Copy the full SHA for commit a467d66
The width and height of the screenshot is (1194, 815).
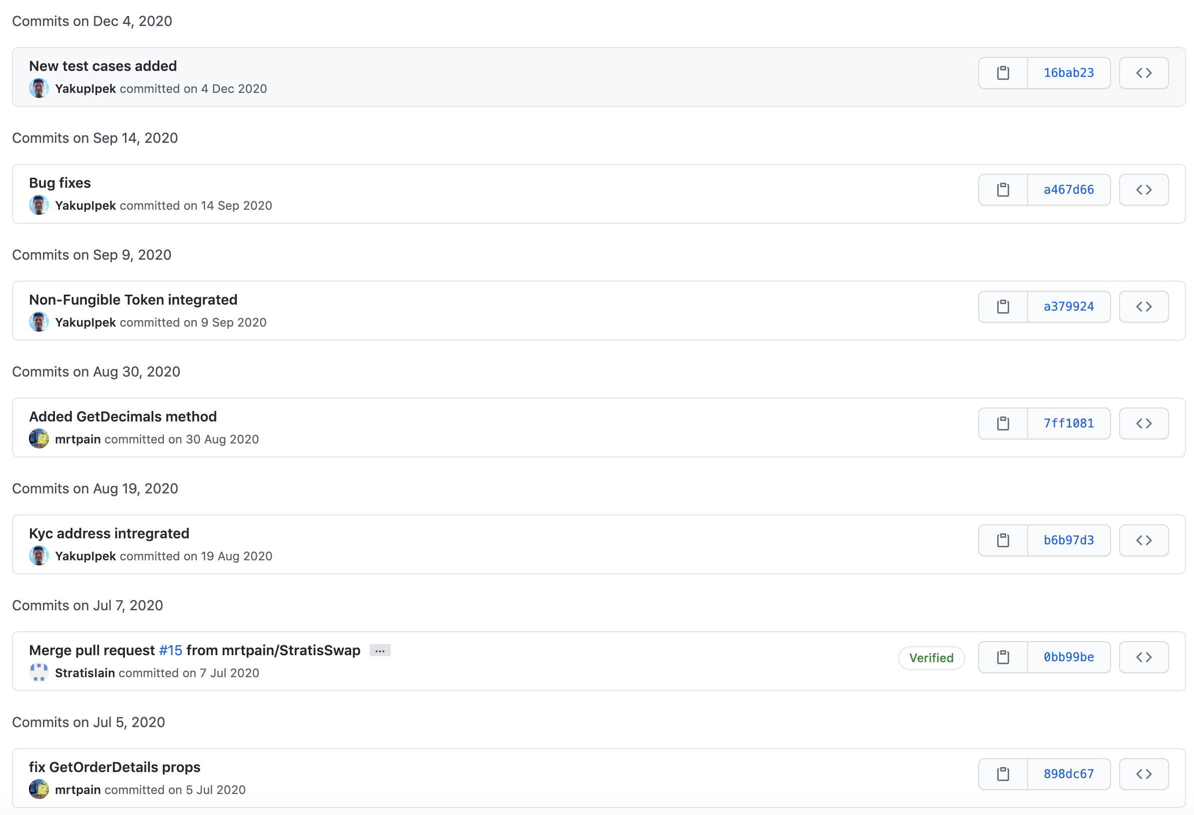coord(1002,189)
